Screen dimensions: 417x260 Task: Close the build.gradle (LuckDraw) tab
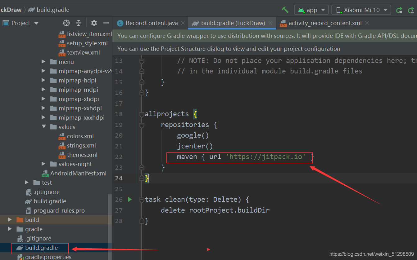(270, 23)
